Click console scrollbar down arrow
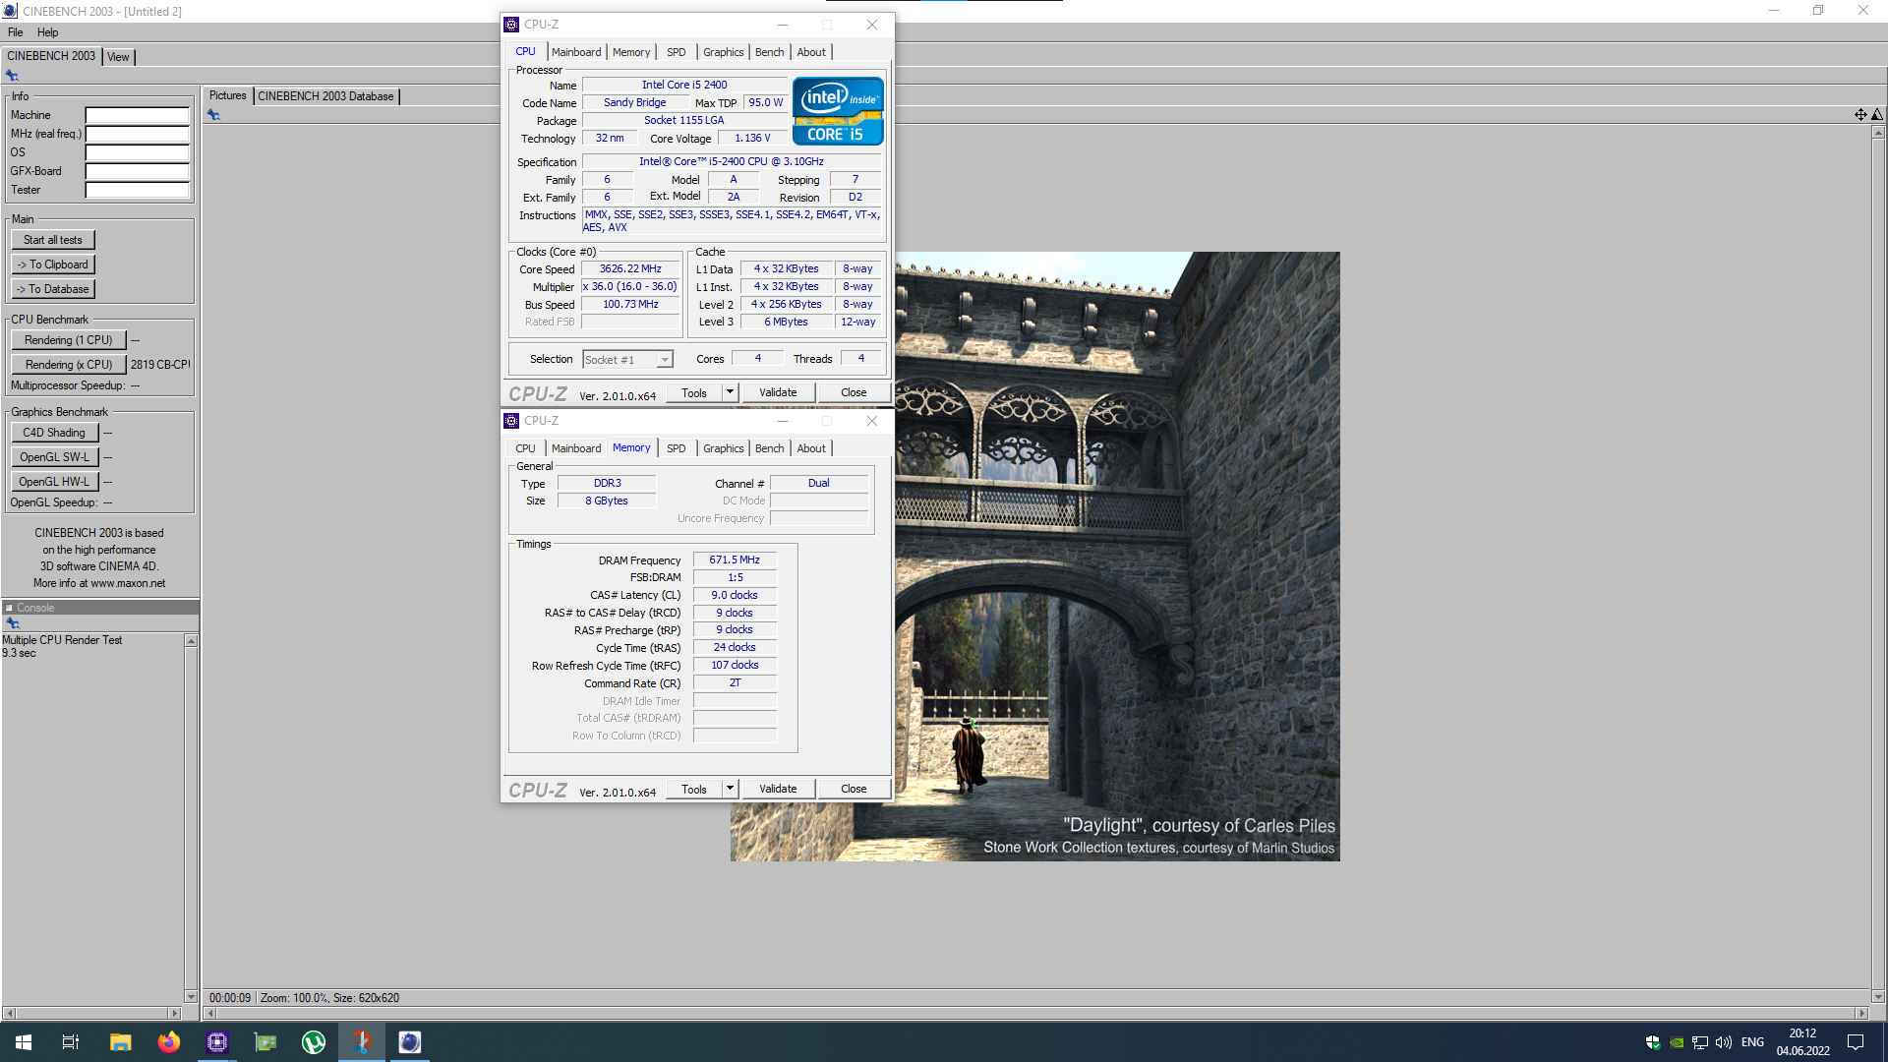Screen dimensions: 1888x1062 (191, 996)
